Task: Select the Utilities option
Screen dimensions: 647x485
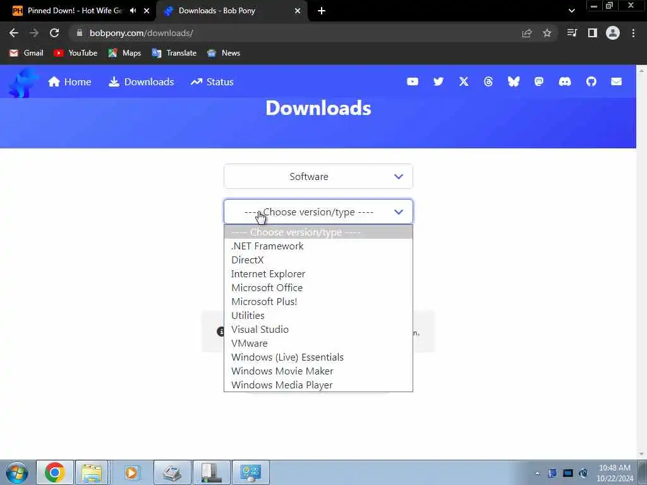Action: (318, 316)
